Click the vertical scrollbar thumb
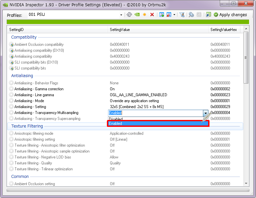The image size is (256, 198). [246, 58]
